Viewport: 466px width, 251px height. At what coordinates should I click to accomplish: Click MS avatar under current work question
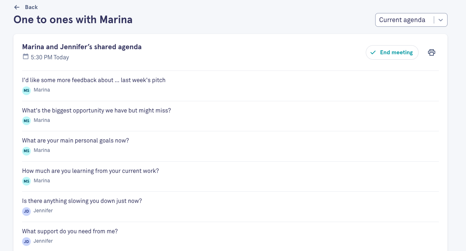tap(26, 181)
